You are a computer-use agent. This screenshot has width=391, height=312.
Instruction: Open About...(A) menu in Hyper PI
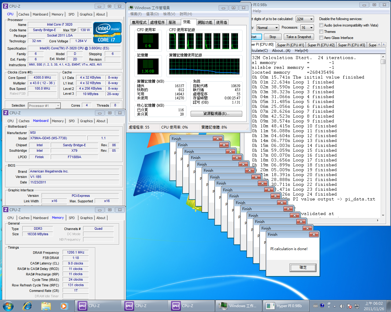pyautogui.click(x=281, y=51)
